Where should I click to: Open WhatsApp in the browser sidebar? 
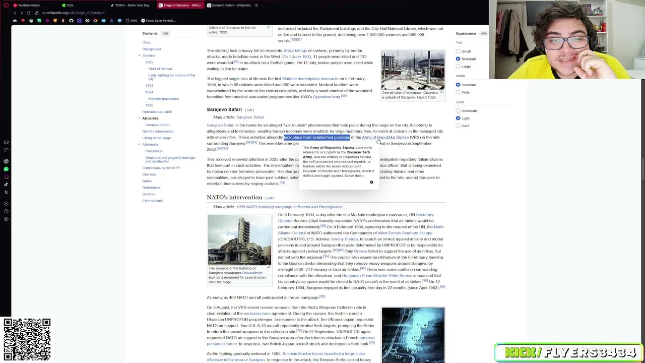(6, 169)
